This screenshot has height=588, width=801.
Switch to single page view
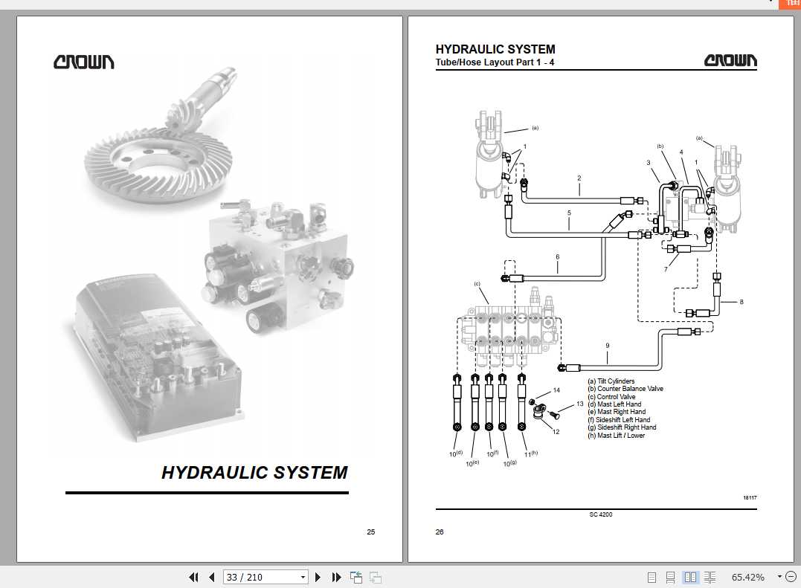click(652, 578)
